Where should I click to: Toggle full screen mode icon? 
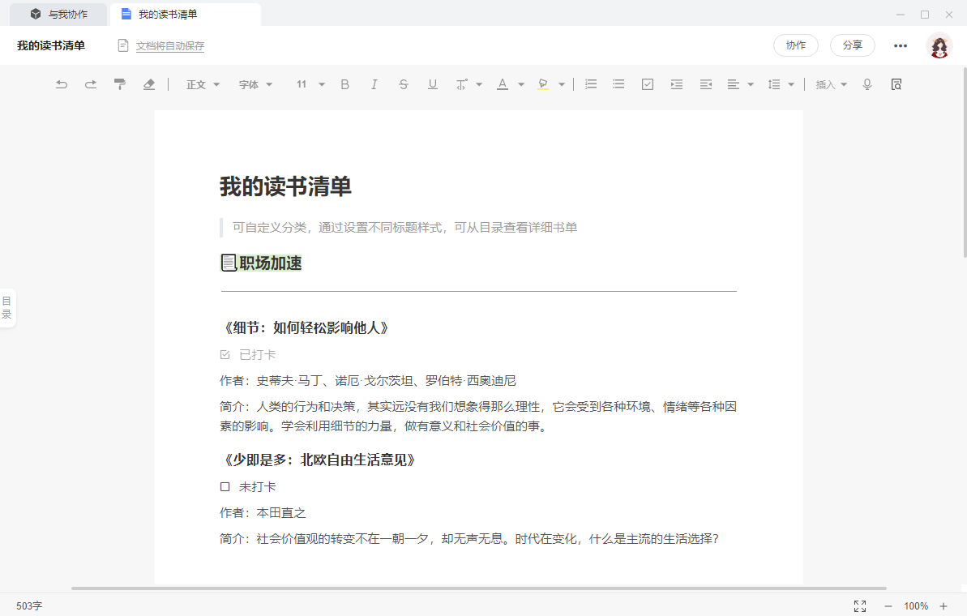pyautogui.click(x=860, y=606)
